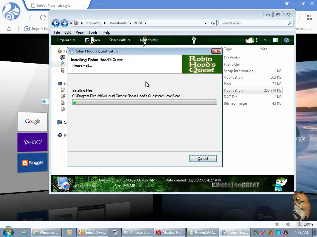Click the blue help question mark icon
The height and width of the screenshot is (237, 317).
coord(286,40)
